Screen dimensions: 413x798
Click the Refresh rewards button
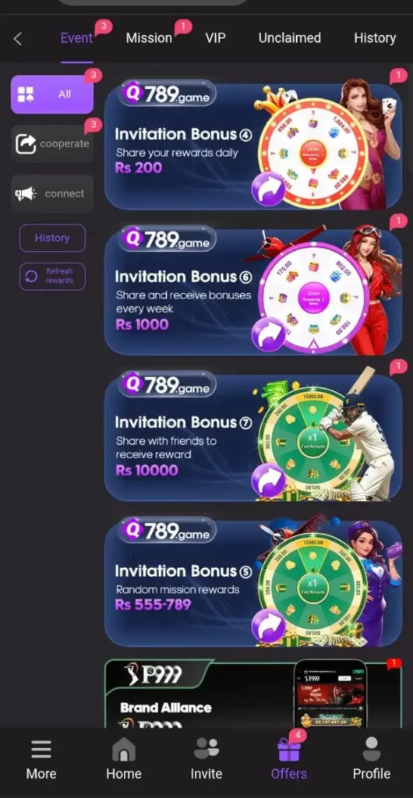click(52, 276)
